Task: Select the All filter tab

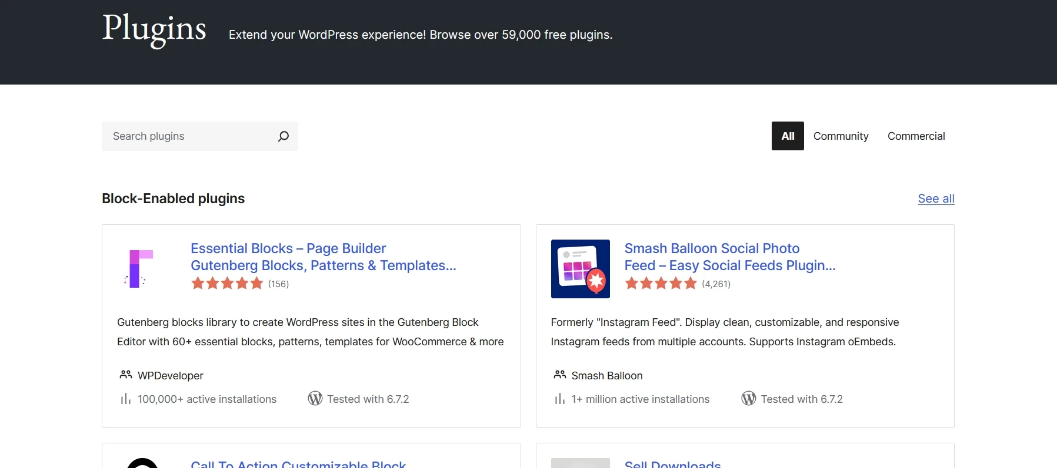Action: coord(787,136)
